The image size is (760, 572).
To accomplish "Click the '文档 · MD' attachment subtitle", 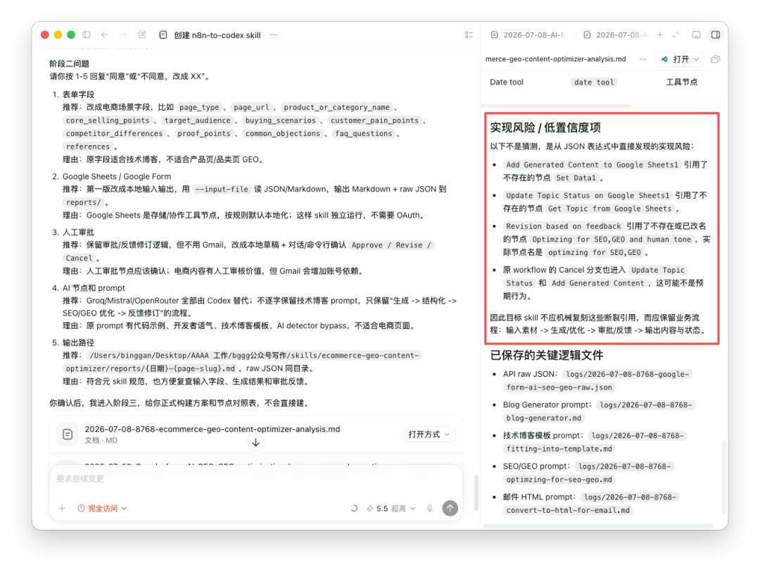I will click(x=101, y=440).
